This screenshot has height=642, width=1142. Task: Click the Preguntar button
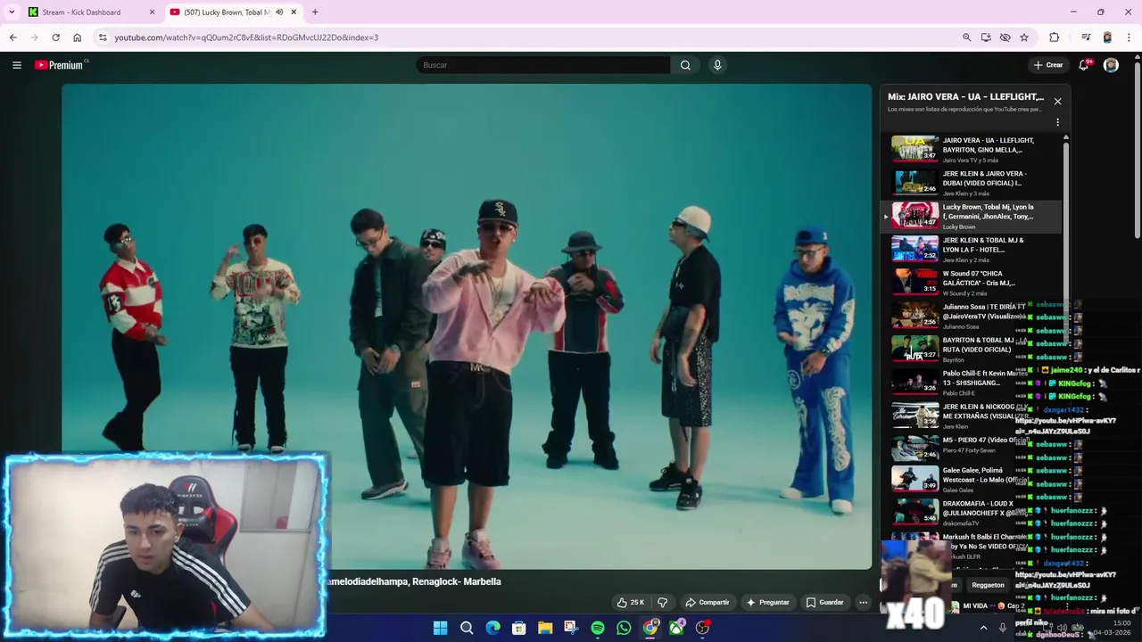[x=767, y=603]
